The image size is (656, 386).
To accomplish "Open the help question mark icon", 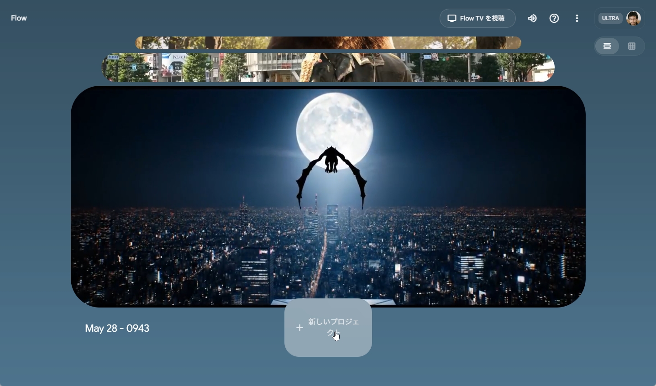I will [554, 18].
